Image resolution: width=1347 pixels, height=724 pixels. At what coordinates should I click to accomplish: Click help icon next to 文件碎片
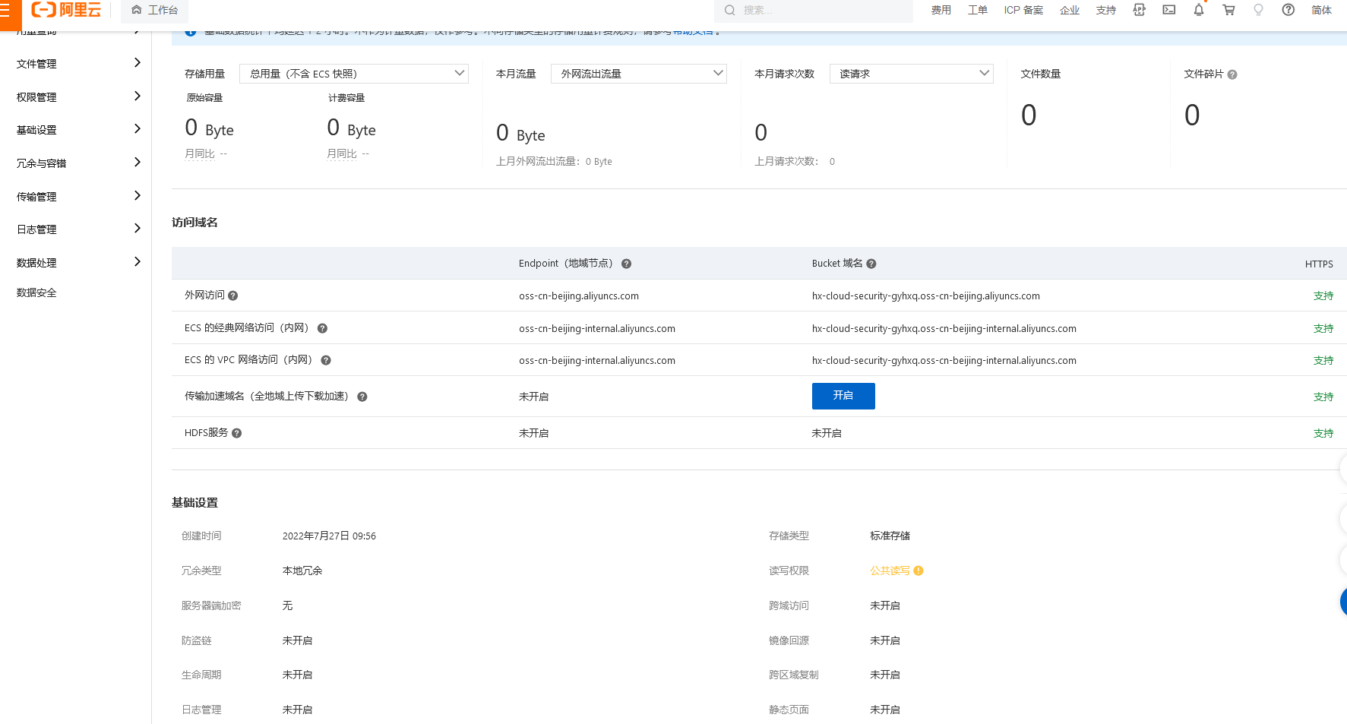click(1232, 74)
